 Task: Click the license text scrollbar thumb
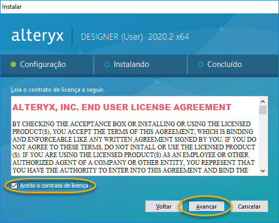tap(263, 110)
